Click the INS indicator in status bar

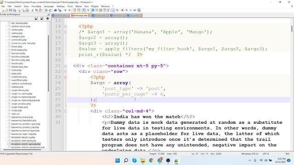click(x=287, y=154)
